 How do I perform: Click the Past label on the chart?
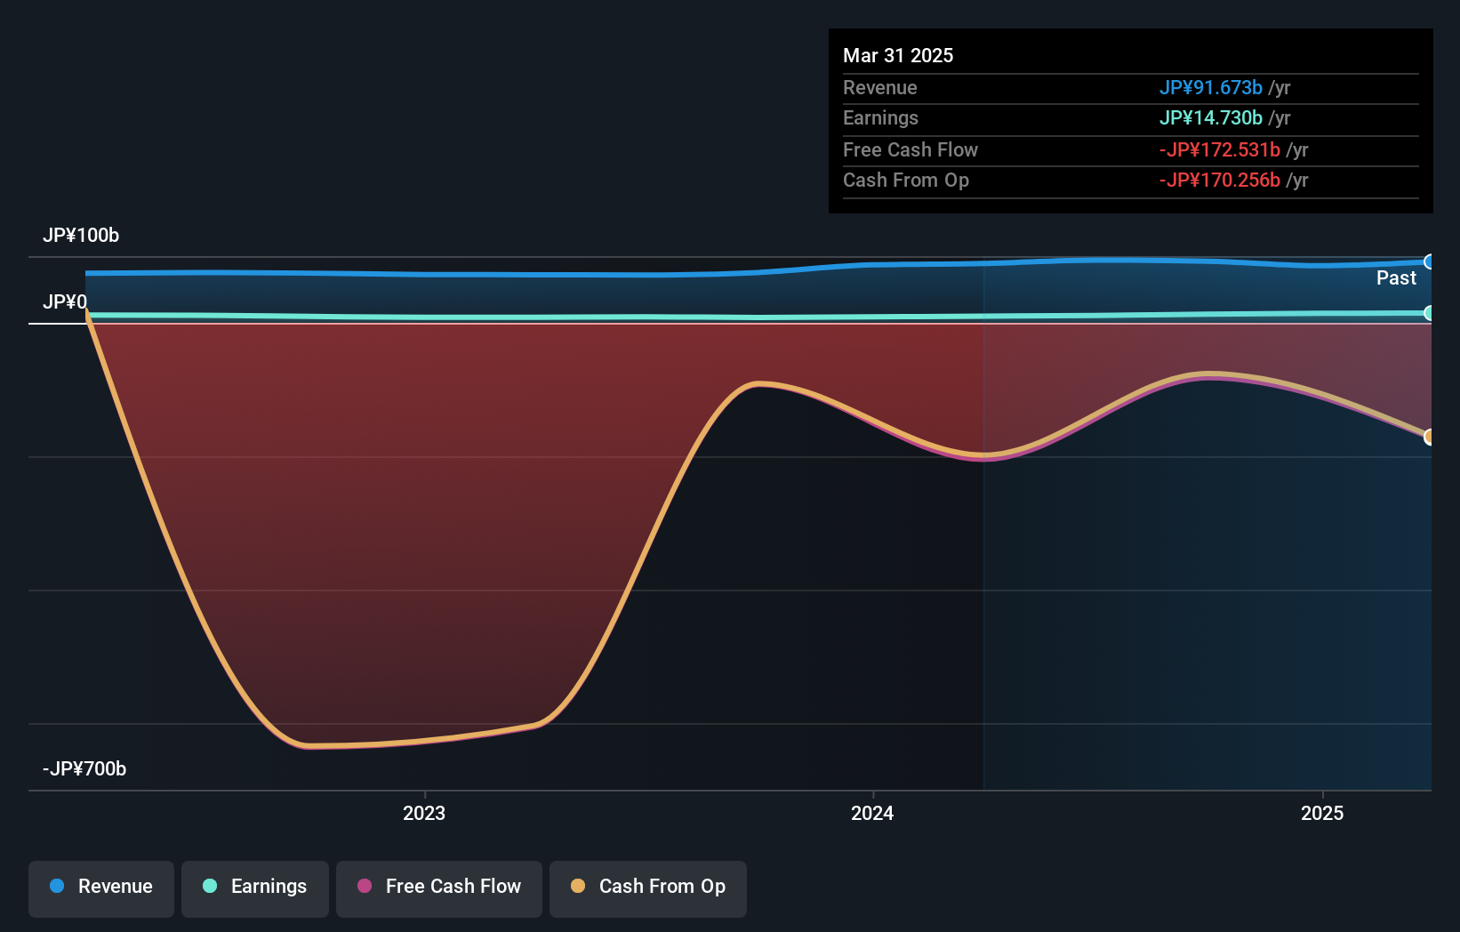pyautogui.click(x=1396, y=277)
